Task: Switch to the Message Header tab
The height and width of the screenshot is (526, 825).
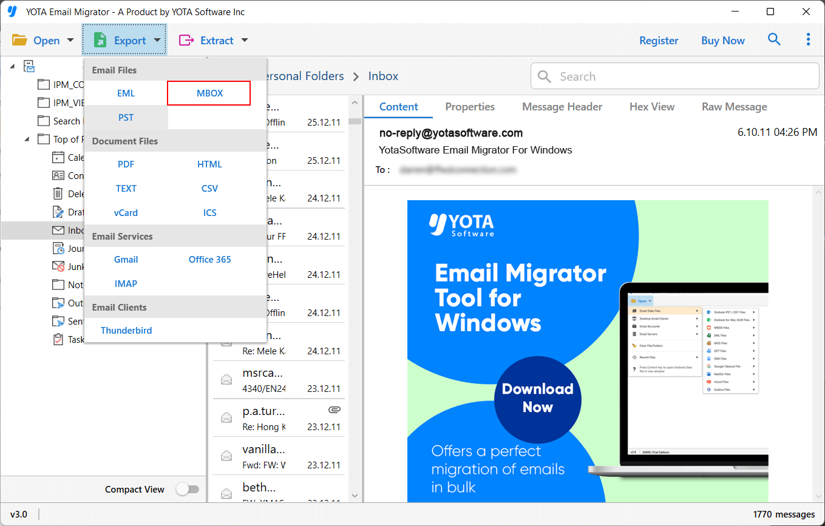Action: point(562,107)
